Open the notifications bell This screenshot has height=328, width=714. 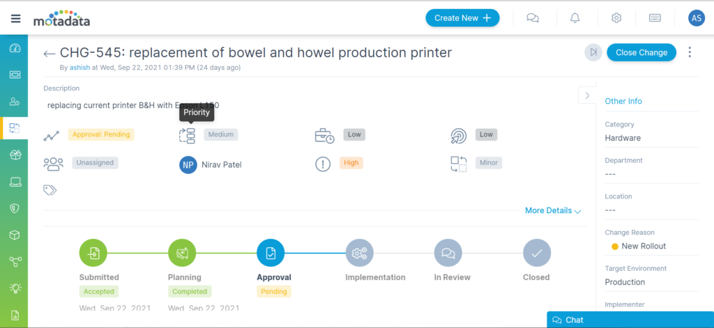(575, 18)
